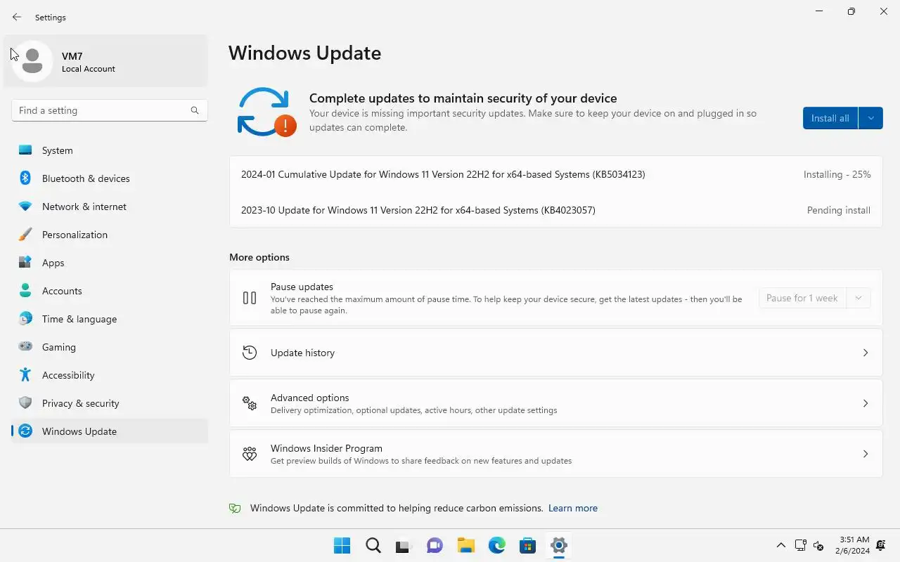Click the Personalization paintbrush icon
Viewport: 900px width, 562px height.
click(x=25, y=235)
